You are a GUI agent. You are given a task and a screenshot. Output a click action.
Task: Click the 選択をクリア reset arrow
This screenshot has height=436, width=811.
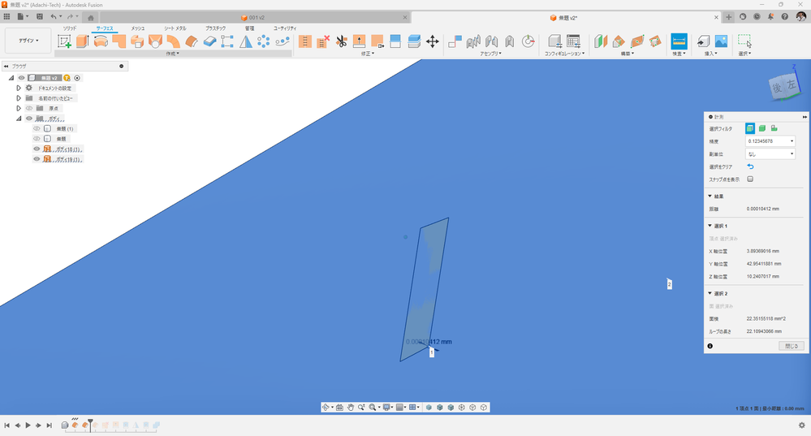(750, 166)
